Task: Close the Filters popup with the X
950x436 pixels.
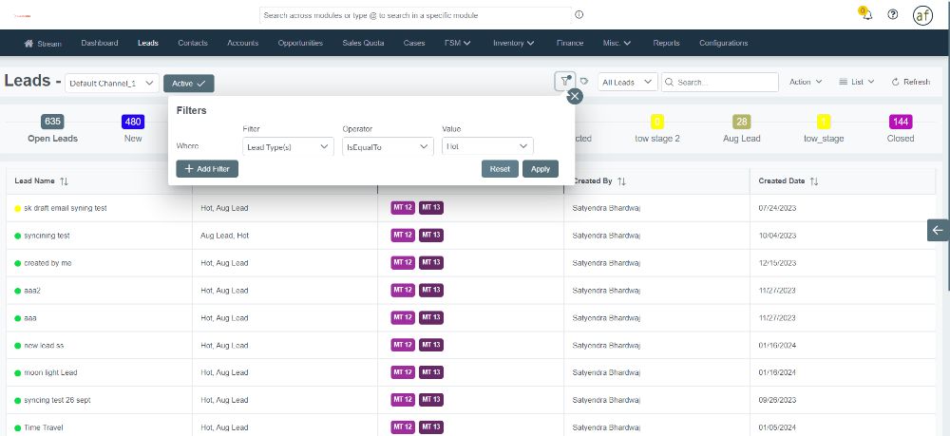Action: 574,96
